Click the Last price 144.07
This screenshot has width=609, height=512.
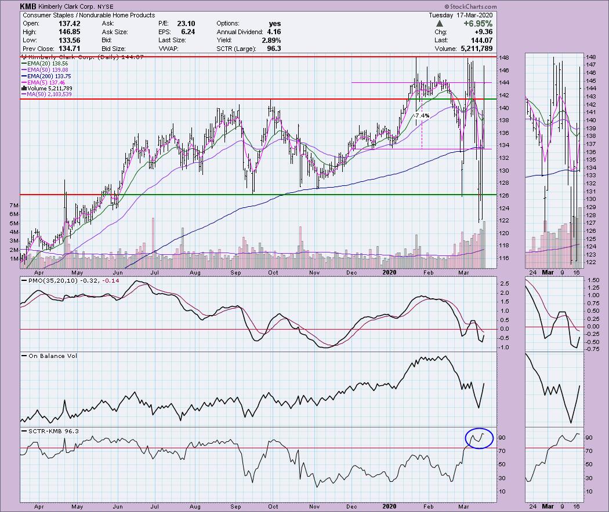(x=481, y=41)
